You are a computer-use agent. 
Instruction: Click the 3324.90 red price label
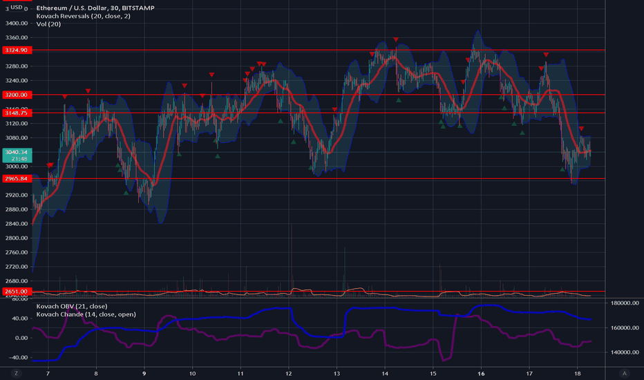(x=17, y=50)
